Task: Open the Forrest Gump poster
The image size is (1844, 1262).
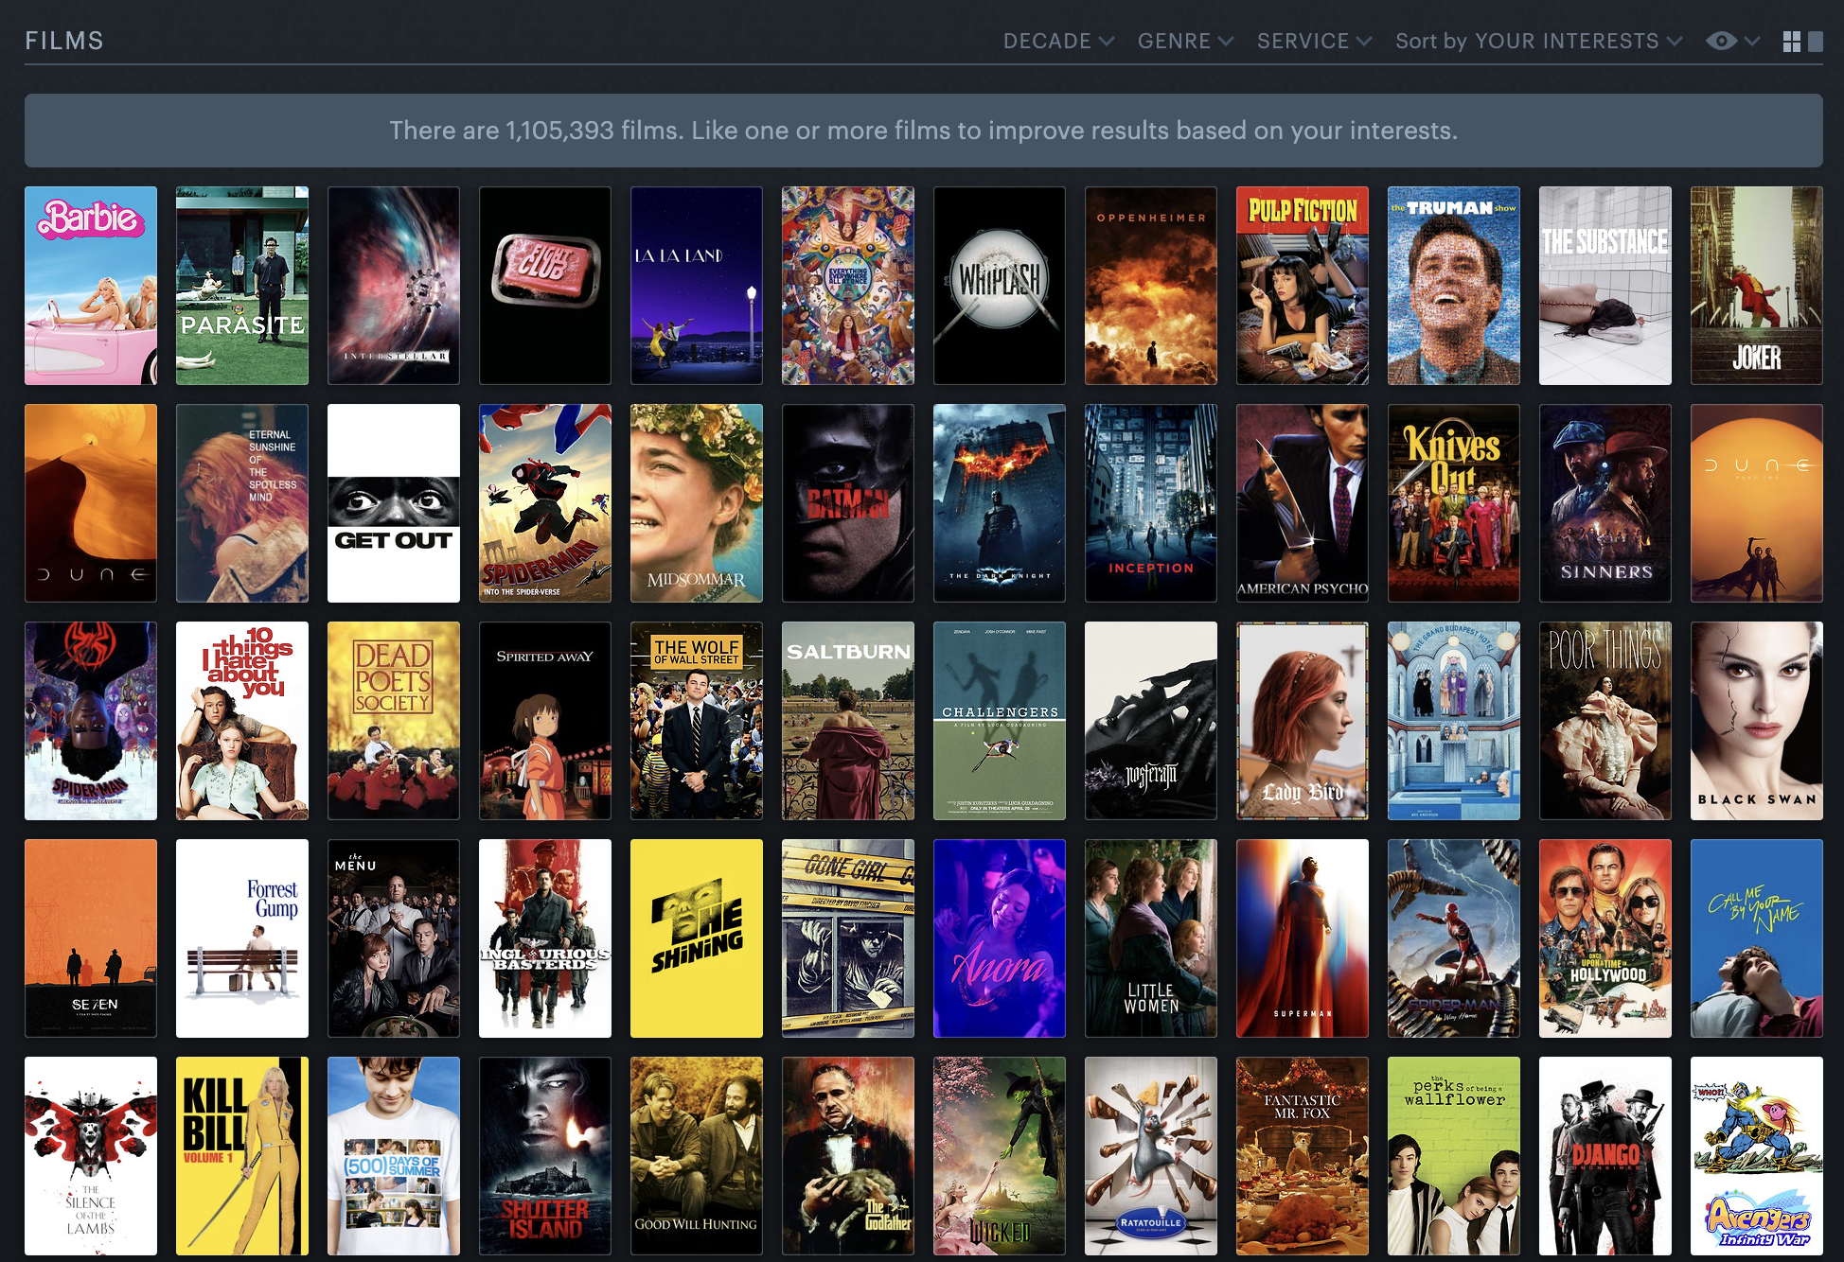Action: (242, 938)
